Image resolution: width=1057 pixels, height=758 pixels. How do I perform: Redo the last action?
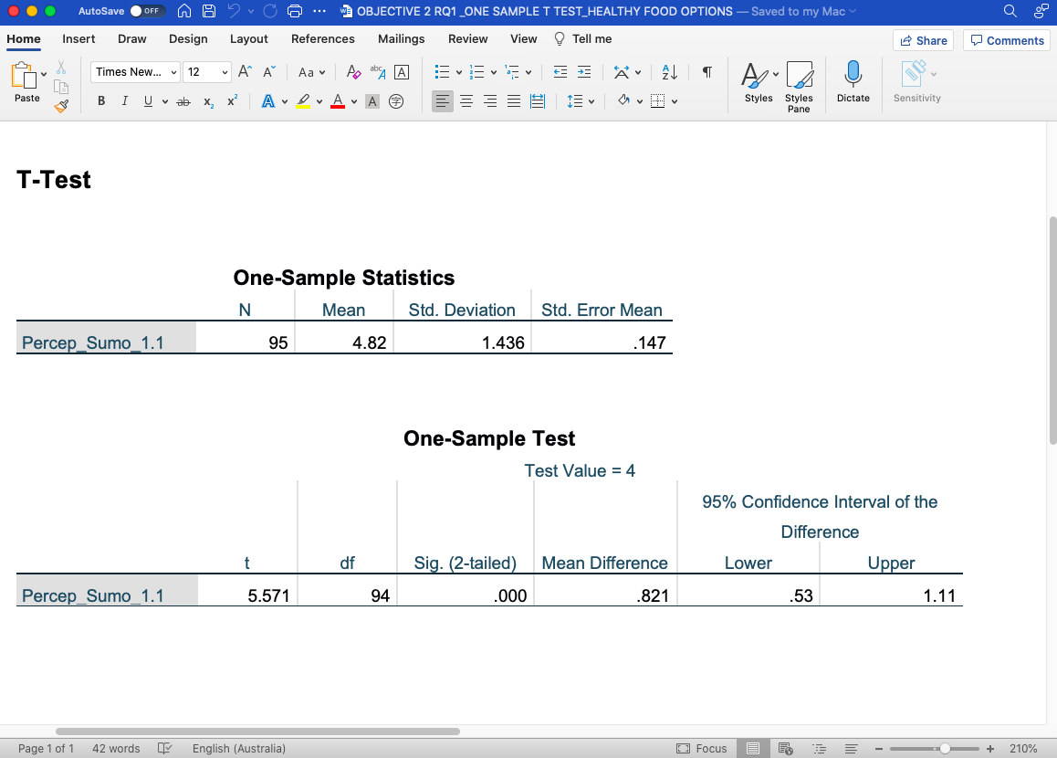click(270, 11)
